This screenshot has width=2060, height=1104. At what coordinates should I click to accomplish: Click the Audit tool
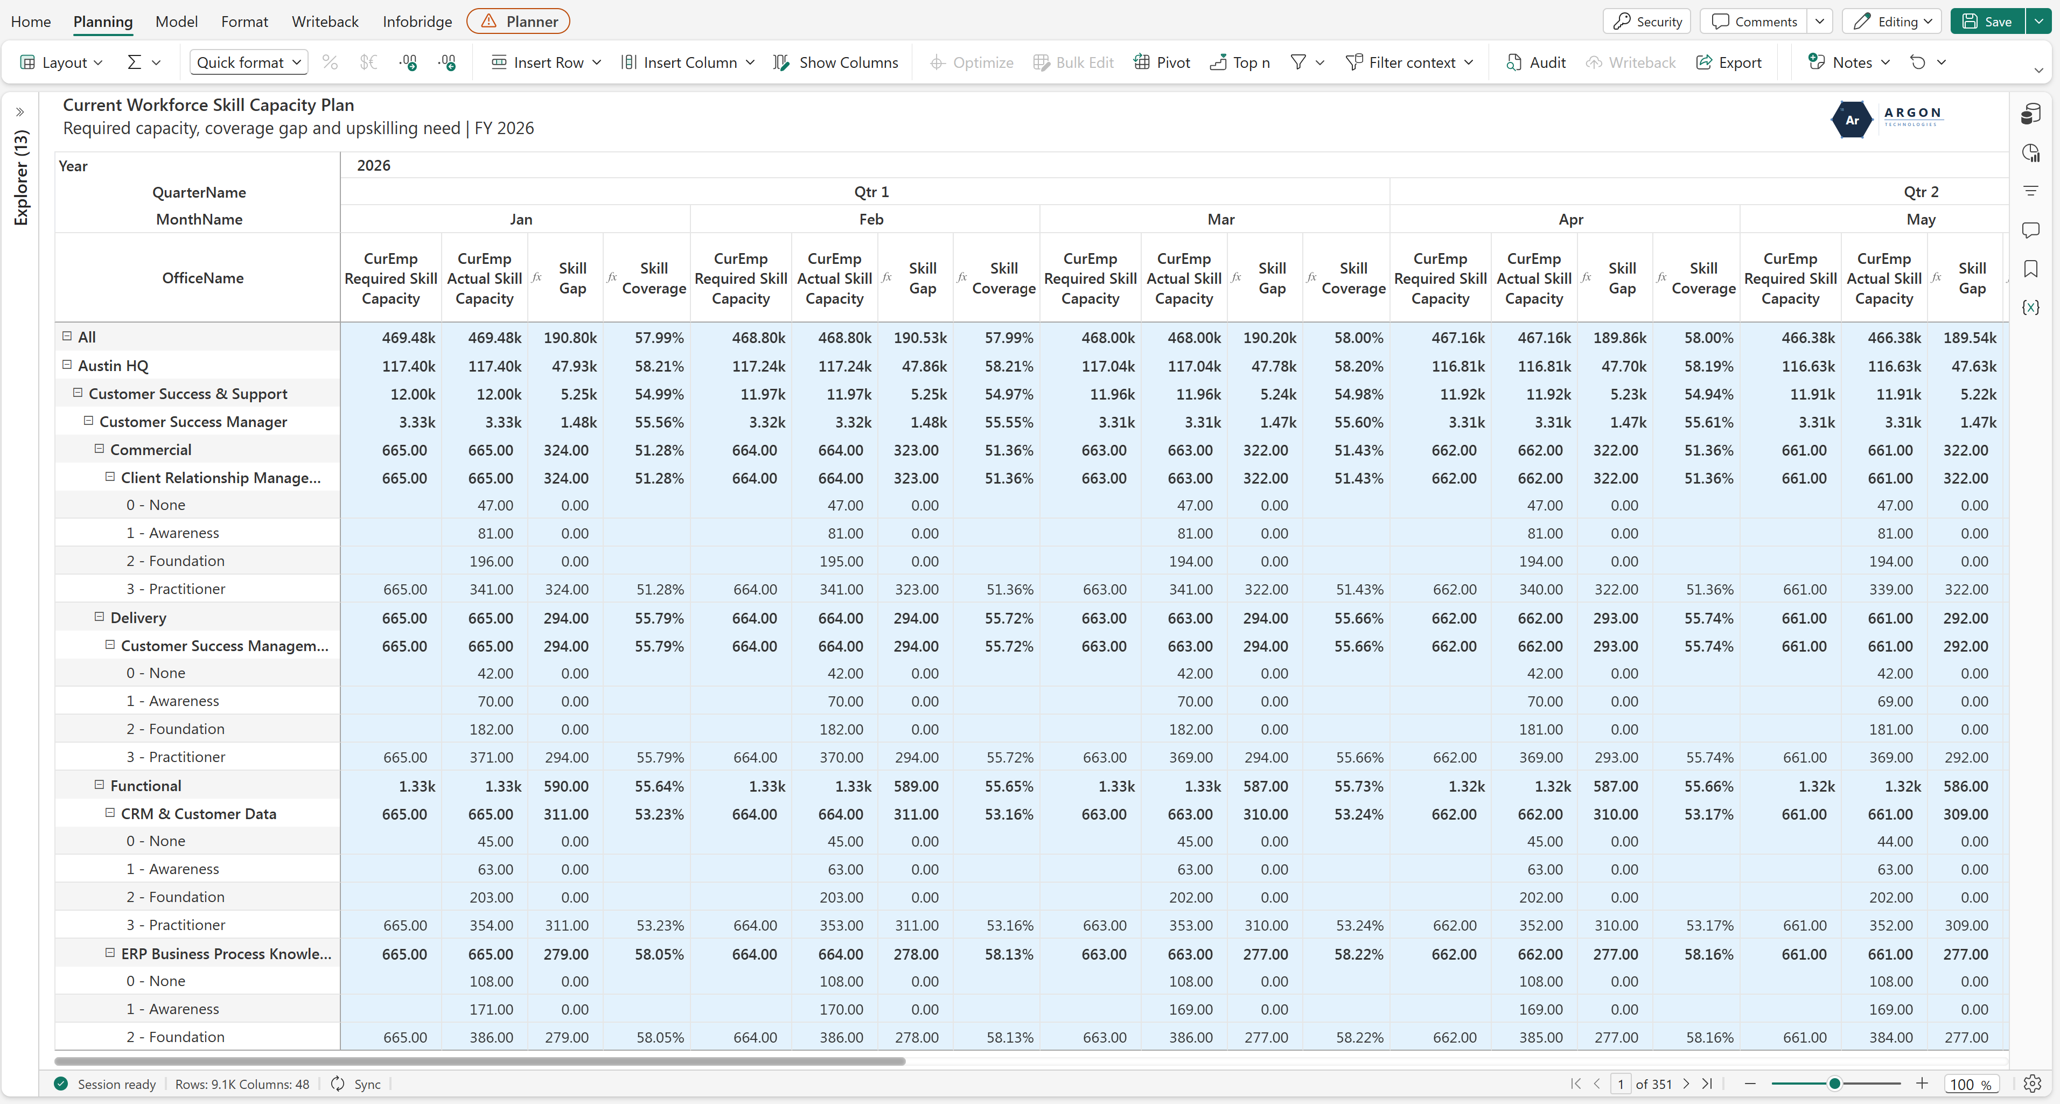[x=1535, y=62]
